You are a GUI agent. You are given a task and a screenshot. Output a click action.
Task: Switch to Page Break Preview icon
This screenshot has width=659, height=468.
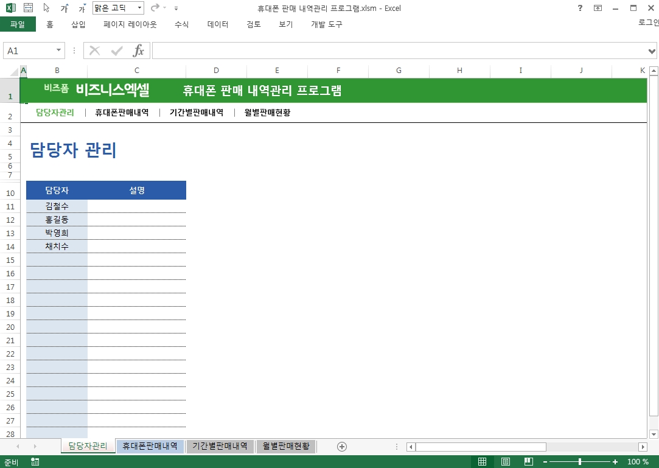(x=529, y=462)
